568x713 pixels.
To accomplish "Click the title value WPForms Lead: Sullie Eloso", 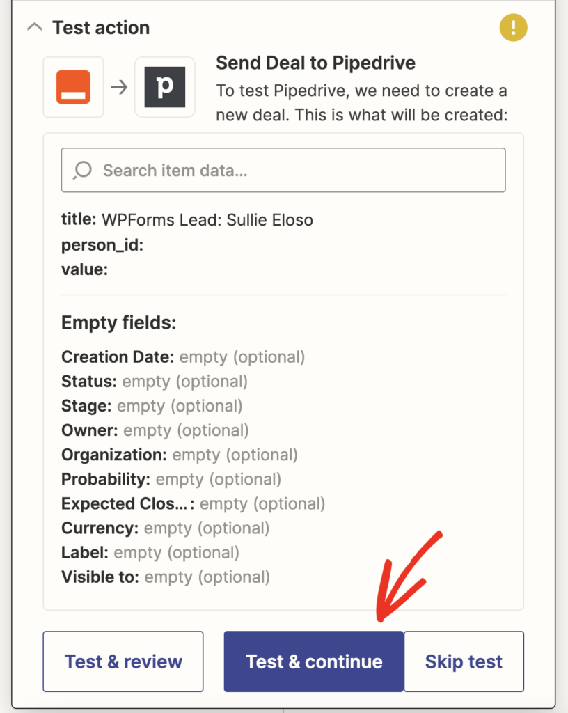I will click(209, 220).
